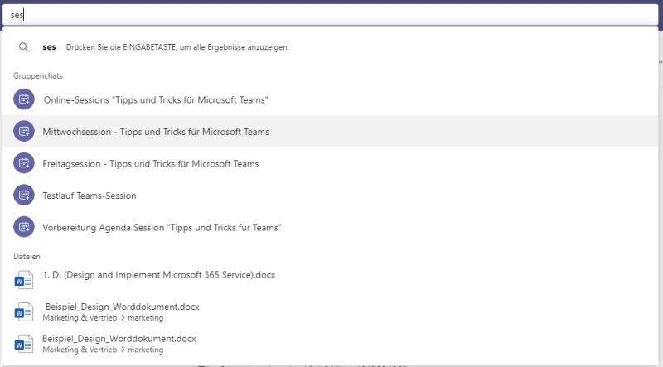The image size is (663, 367).
Task: Click the calendar icon for Mittwochsession
Action: (x=24, y=131)
